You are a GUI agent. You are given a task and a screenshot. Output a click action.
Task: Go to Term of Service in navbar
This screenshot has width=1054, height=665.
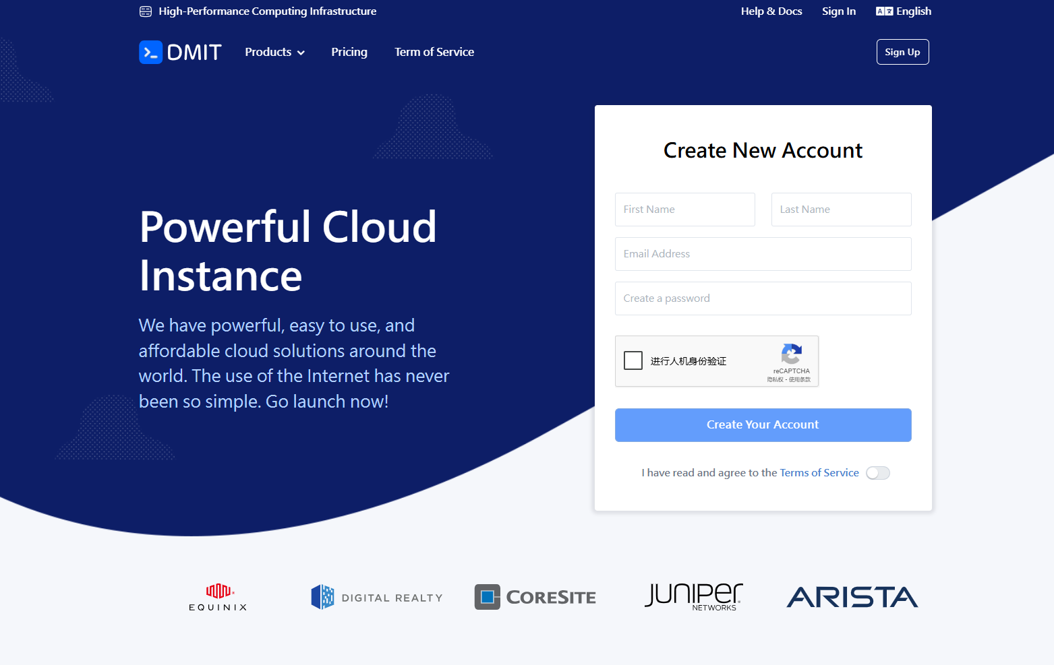click(434, 53)
